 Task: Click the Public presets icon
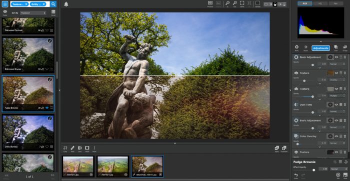pos(5,12)
